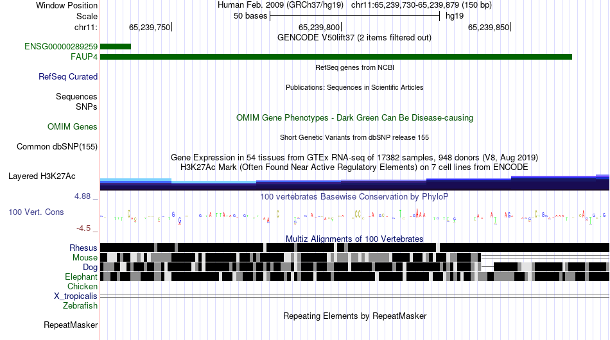Click the Rhesus alignment species label
Screen dimensions: 610x340
(83, 248)
